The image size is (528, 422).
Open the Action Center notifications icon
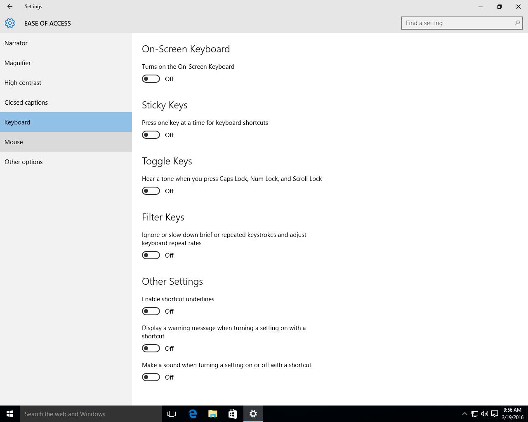tap(494, 414)
